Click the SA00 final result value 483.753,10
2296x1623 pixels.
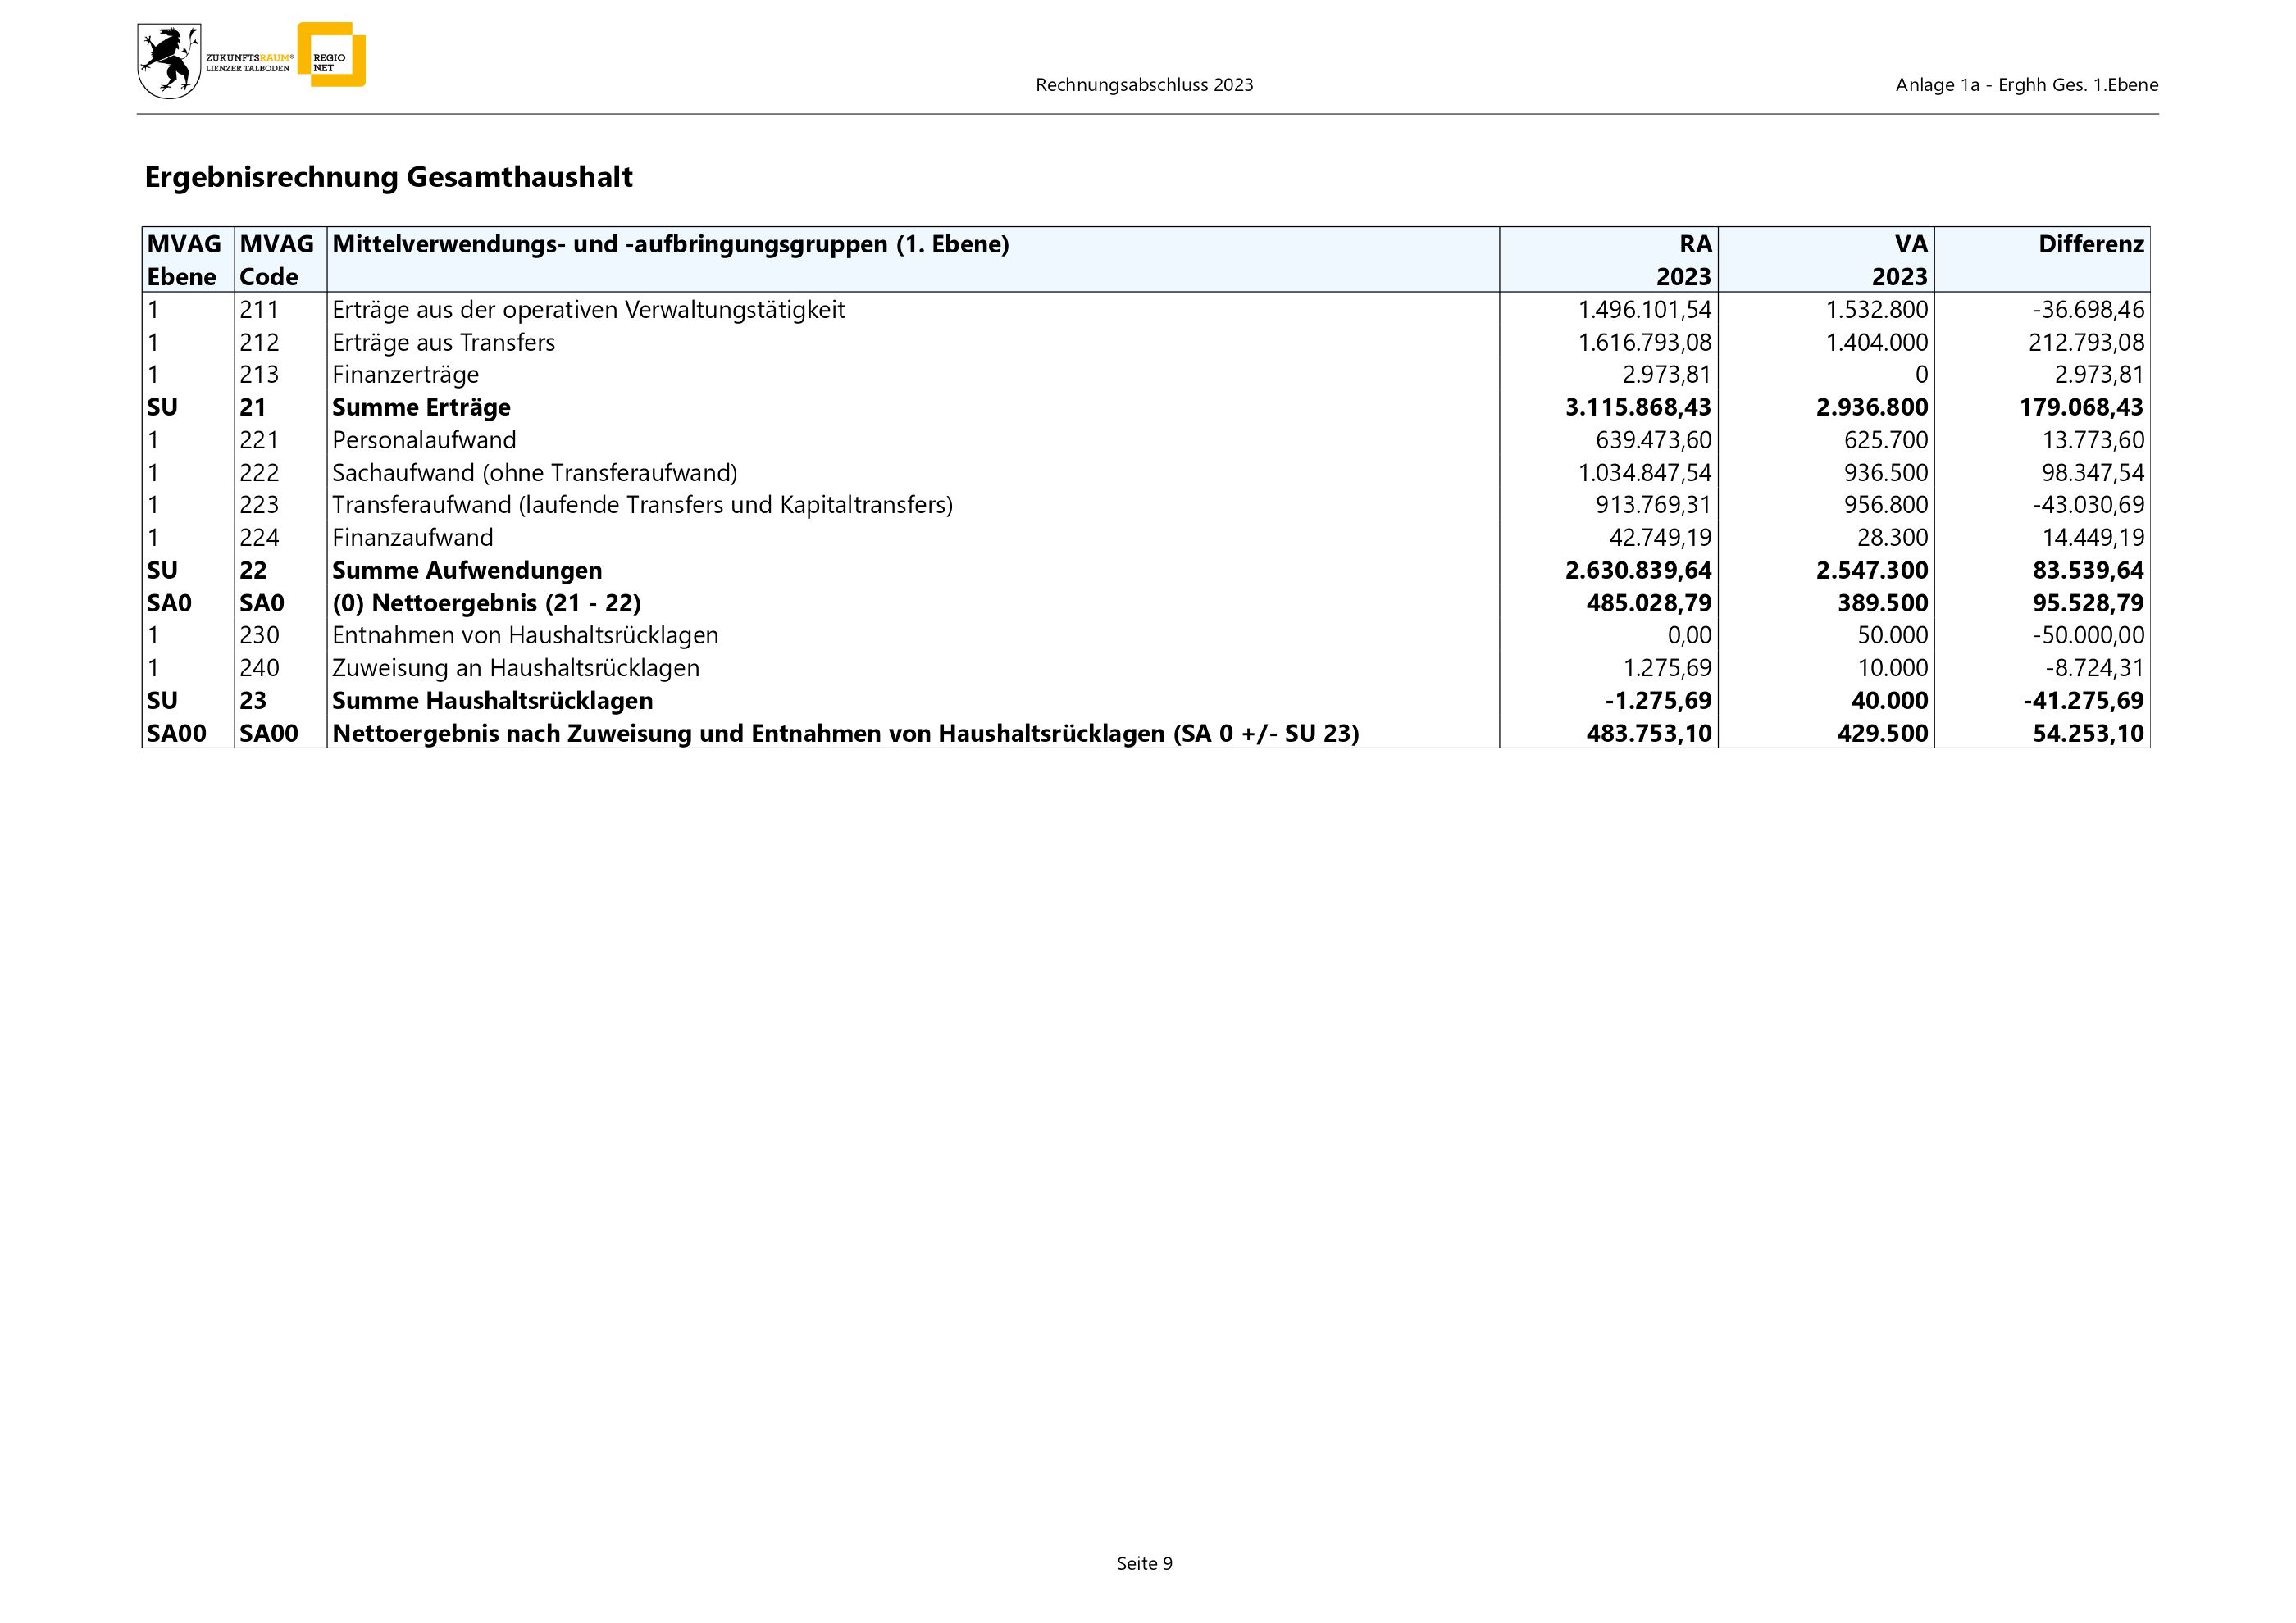1648,734
